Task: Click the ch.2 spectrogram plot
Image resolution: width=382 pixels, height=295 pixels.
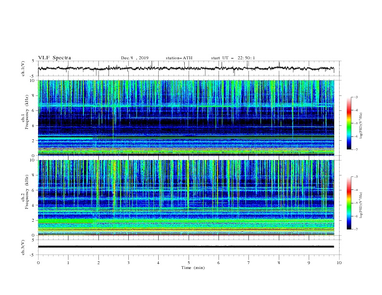Action: coord(186,198)
